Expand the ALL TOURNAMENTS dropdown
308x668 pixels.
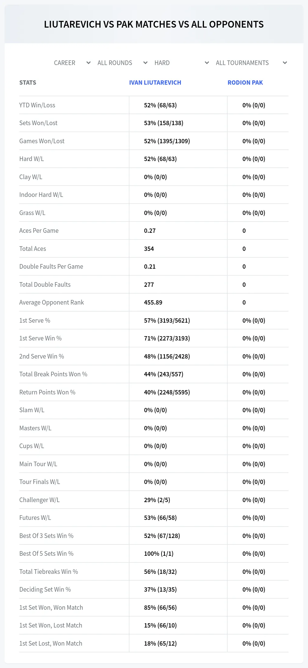pos(251,63)
